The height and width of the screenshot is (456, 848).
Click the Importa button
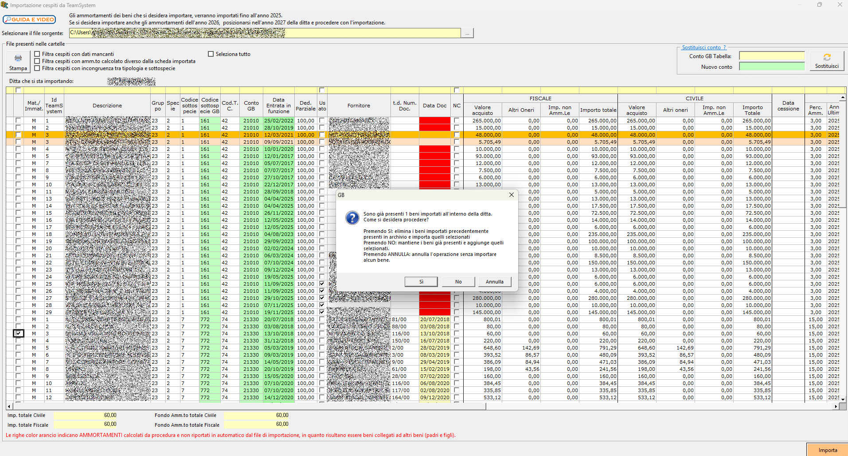(x=828, y=450)
